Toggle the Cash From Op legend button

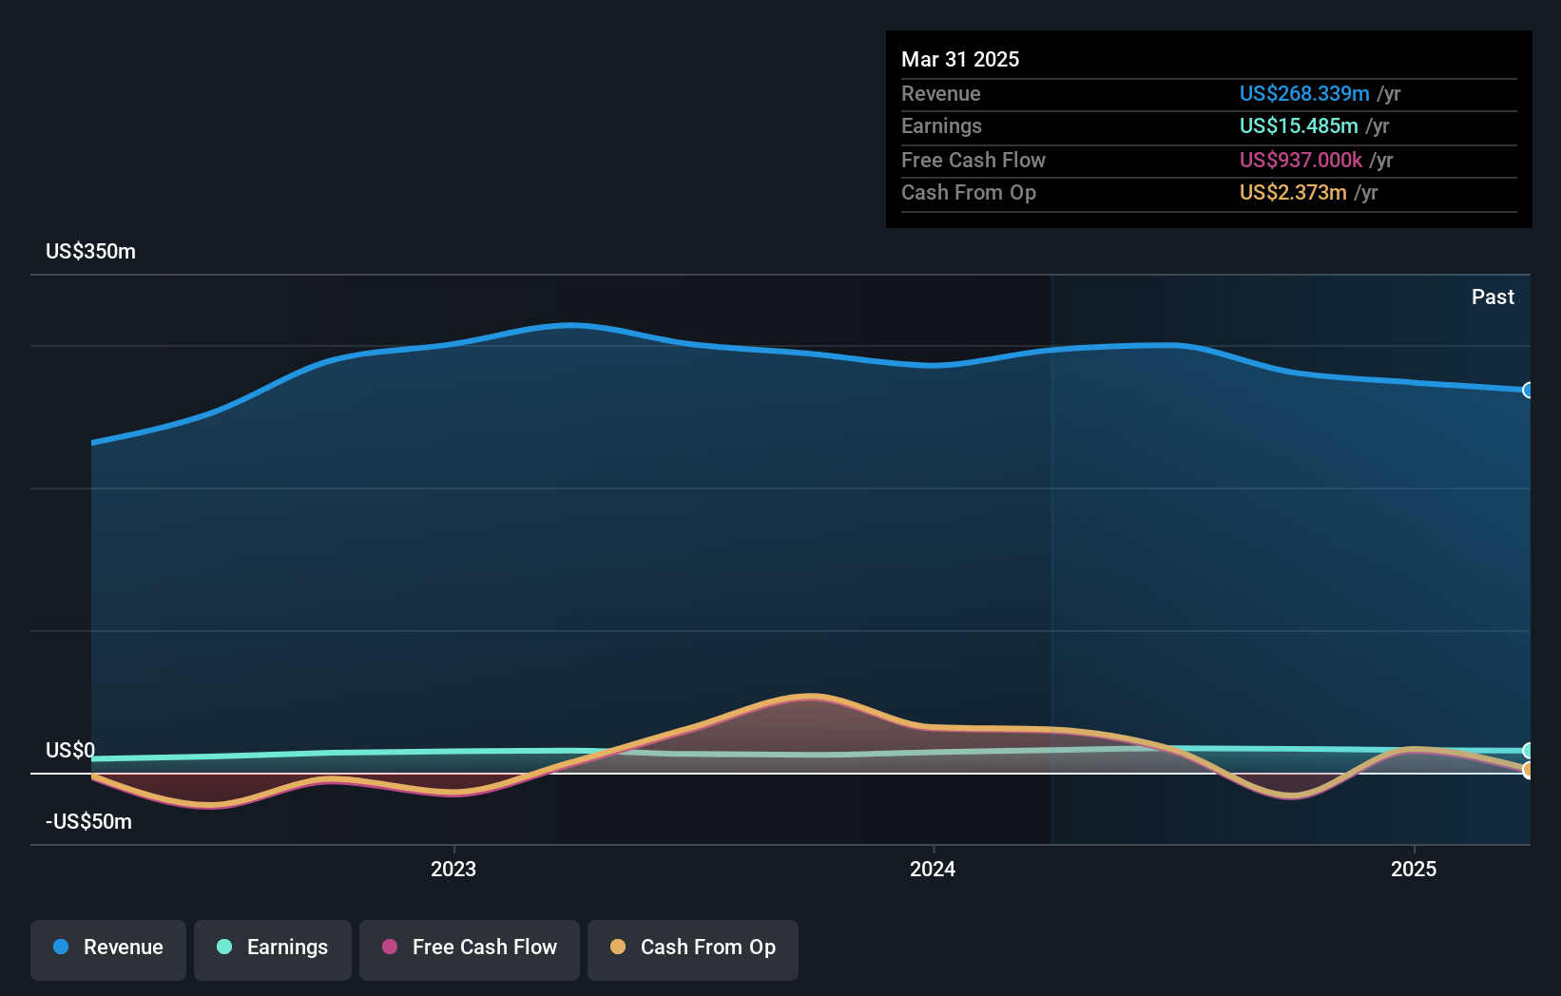693,949
